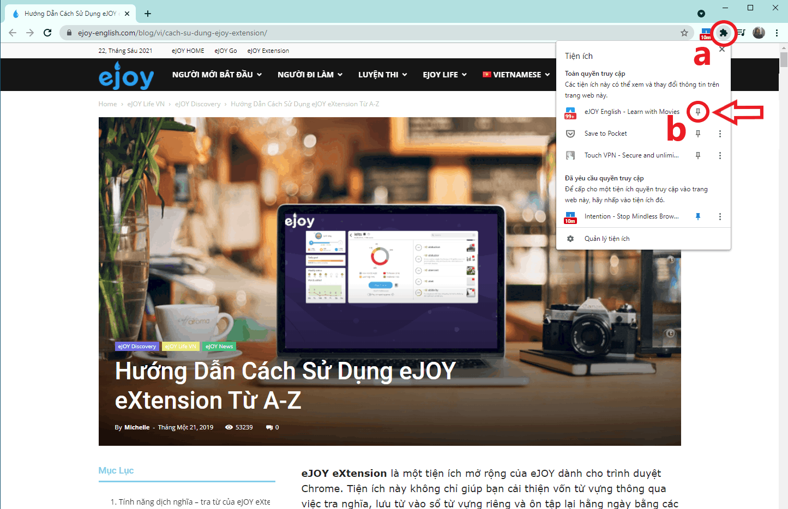
Task: Pin Save to Pocket to the toolbar
Action: [698, 134]
